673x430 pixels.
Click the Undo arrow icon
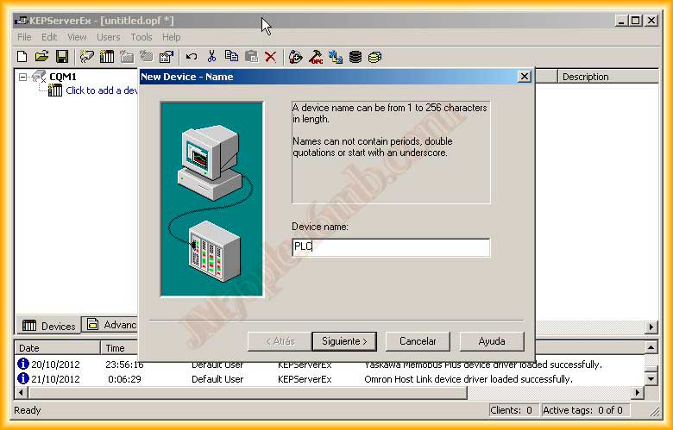point(191,57)
